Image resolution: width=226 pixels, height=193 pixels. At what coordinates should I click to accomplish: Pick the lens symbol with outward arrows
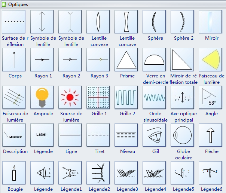pos(42,22)
